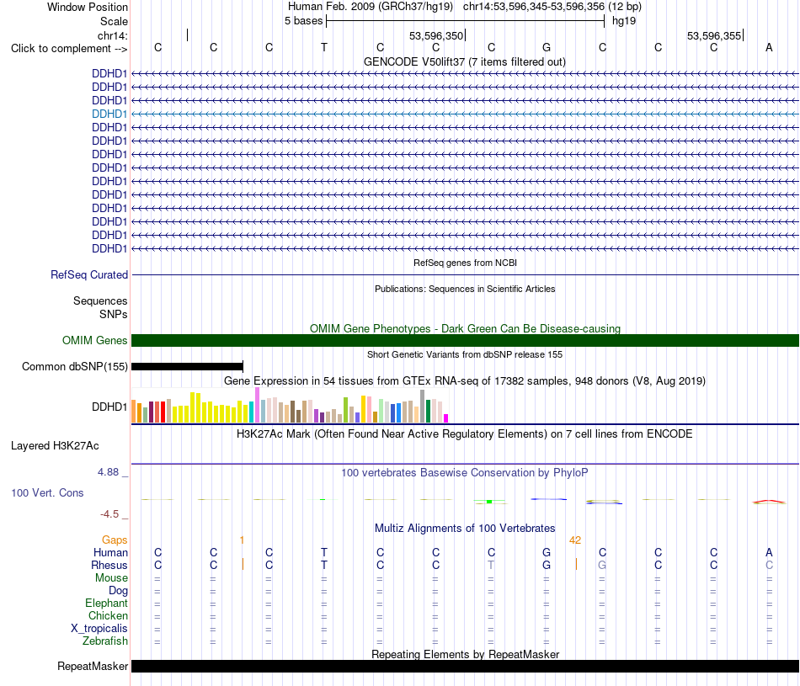The width and height of the screenshot is (800, 686).
Task: Click the "Common dbSNP(155)" track label
Action: point(74,366)
